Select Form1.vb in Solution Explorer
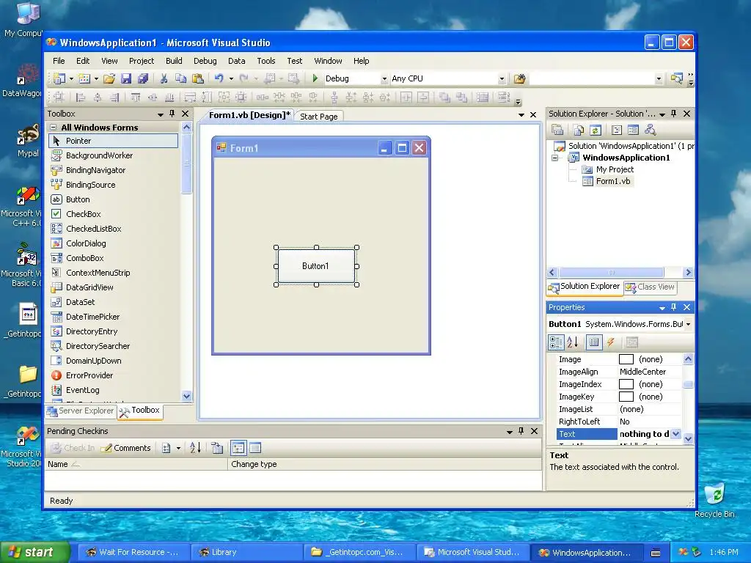 pos(612,181)
